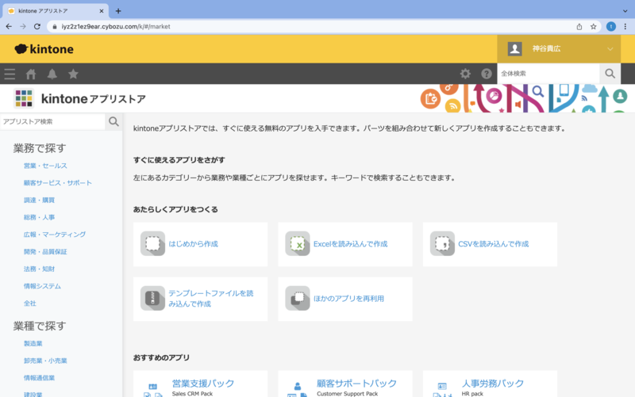Open the tab search chevron in Chrome

[x=625, y=11]
